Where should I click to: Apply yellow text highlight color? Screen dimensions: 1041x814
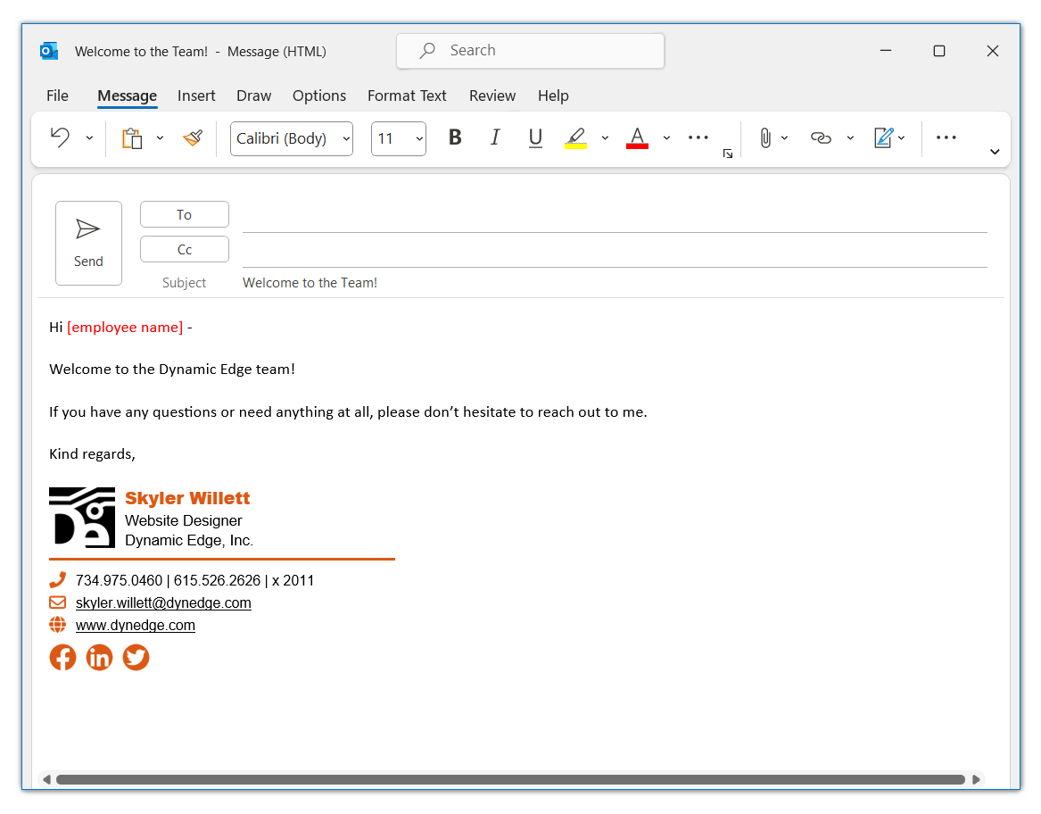[575, 138]
